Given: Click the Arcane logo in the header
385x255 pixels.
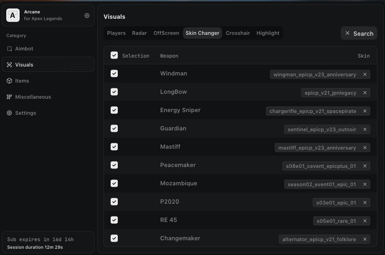Looking at the screenshot, I should 12,16.
